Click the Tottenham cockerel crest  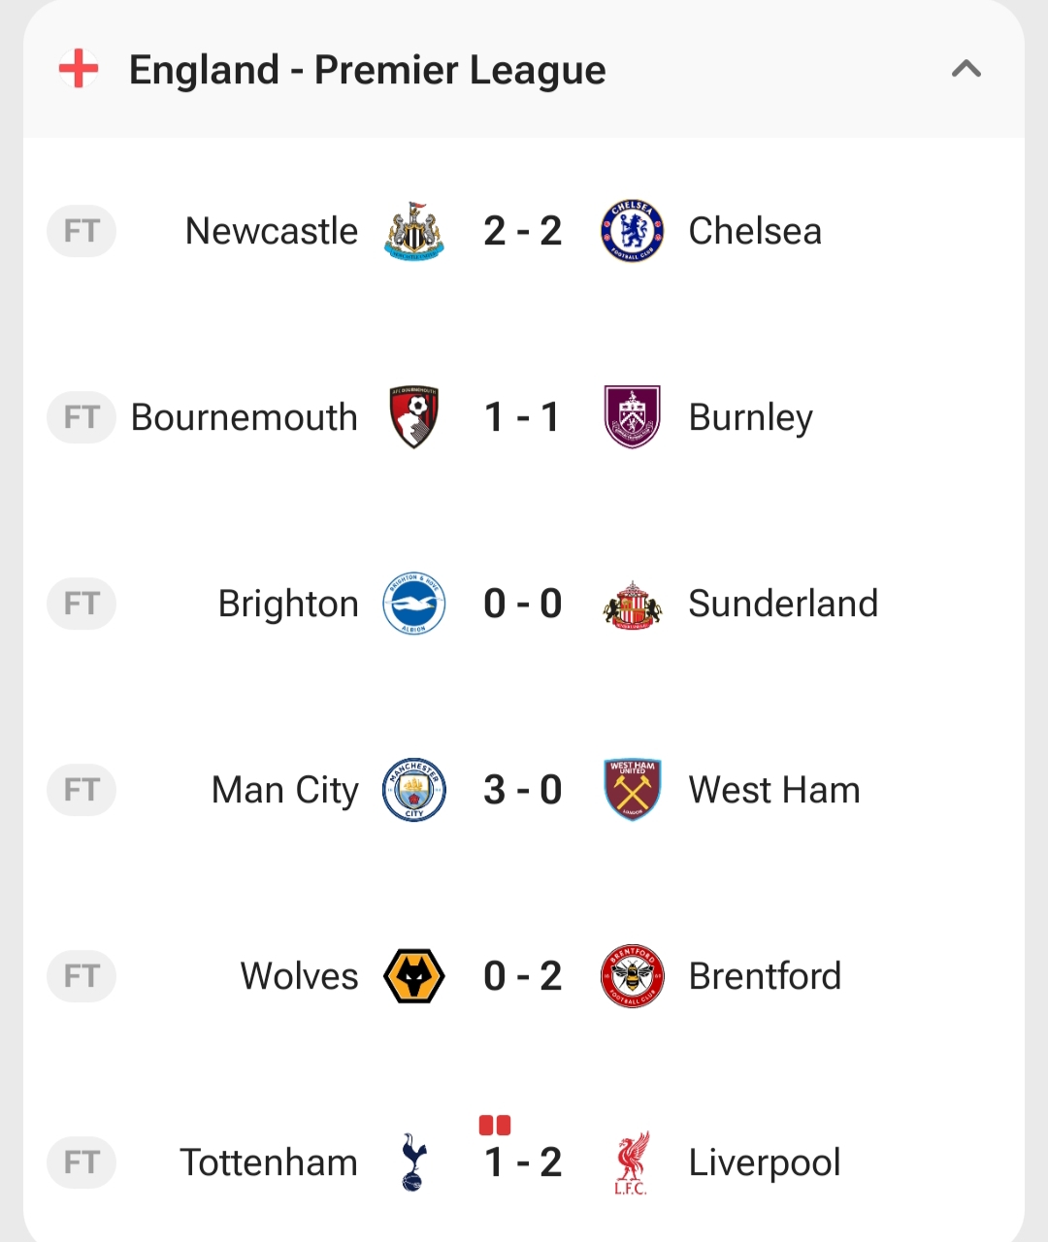click(x=414, y=1162)
